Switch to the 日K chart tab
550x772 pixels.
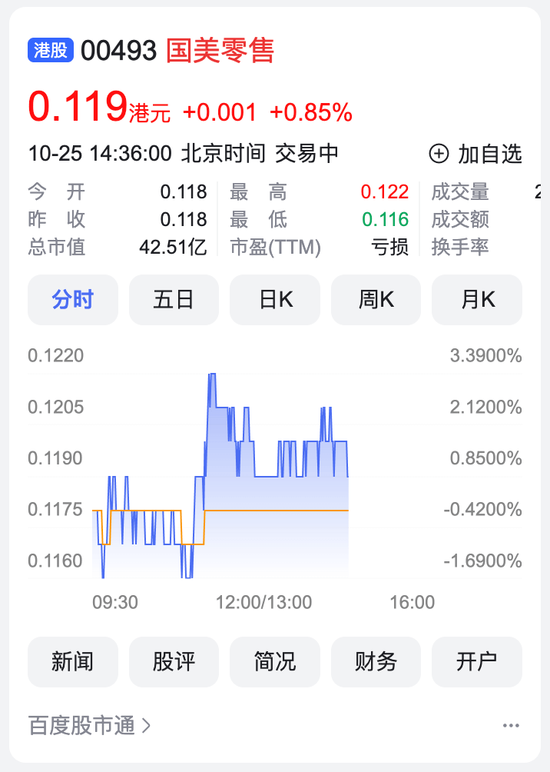tap(275, 299)
